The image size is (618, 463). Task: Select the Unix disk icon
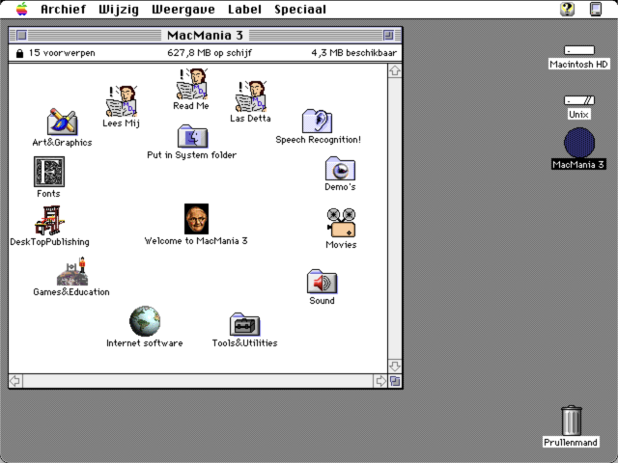point(579,100)
